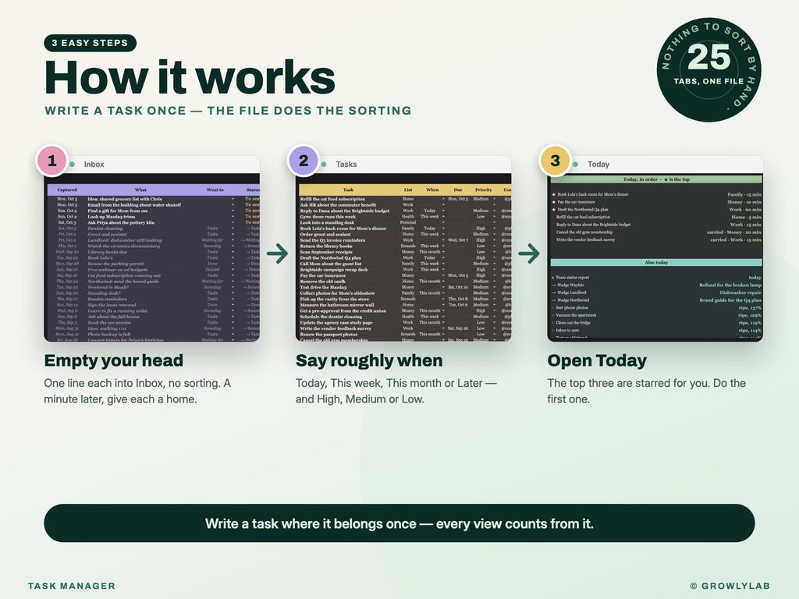
Task: Click the Task column header in Tasks sheet
Action: pos(348,190)
